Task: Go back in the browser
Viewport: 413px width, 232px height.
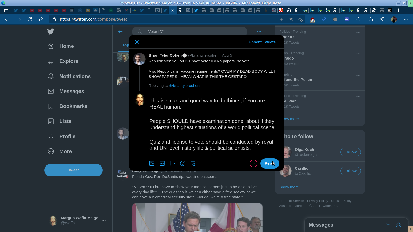Action: [7, 19]
